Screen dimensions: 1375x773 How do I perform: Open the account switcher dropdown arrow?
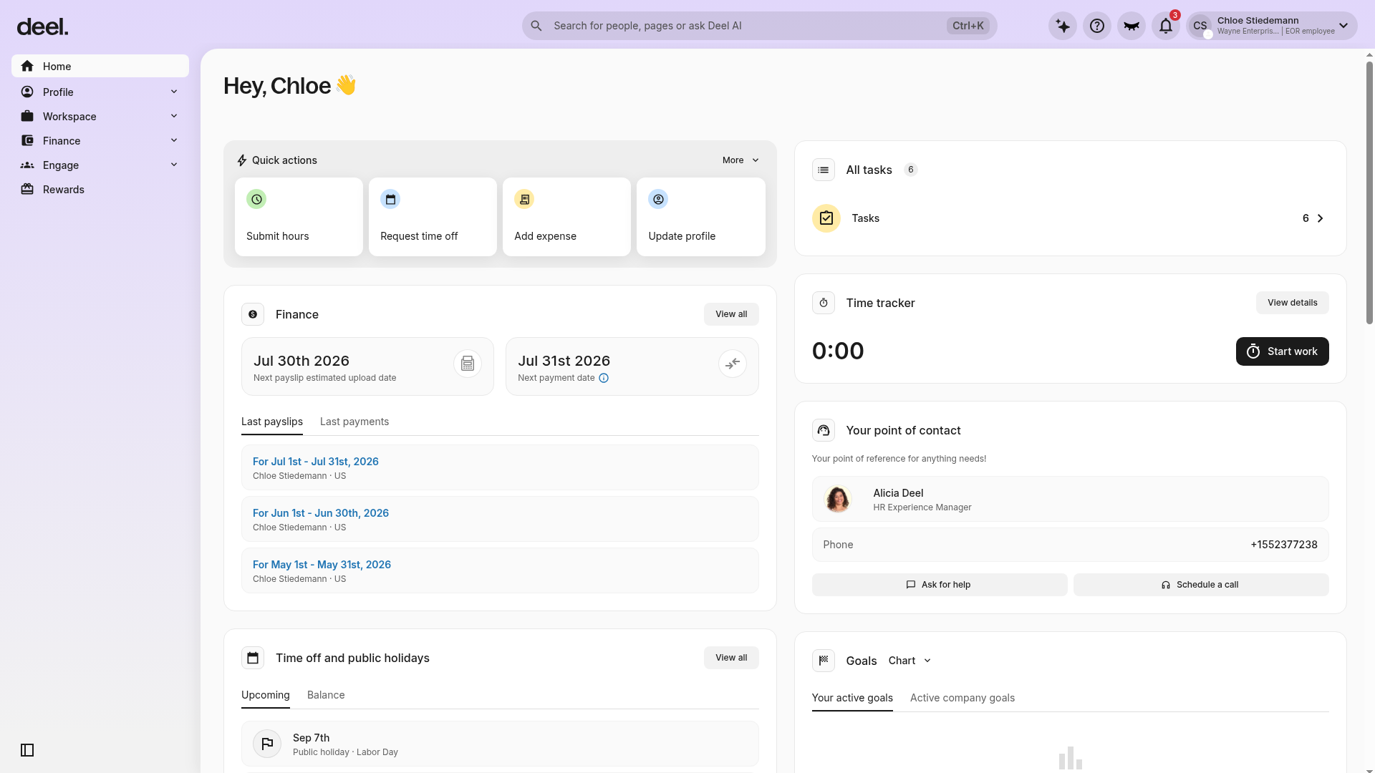[1343, 26]
